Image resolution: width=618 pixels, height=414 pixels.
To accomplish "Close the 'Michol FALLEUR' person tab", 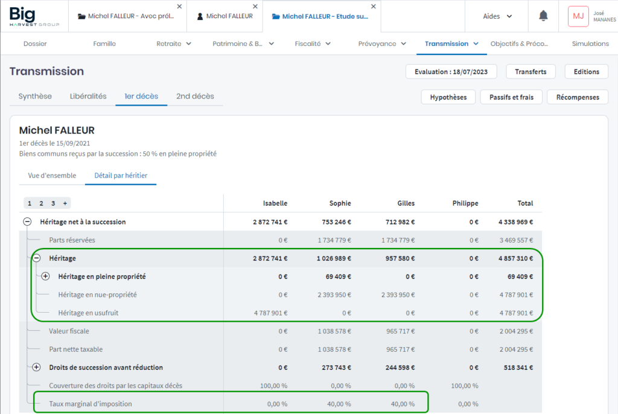I will [255, 6].
